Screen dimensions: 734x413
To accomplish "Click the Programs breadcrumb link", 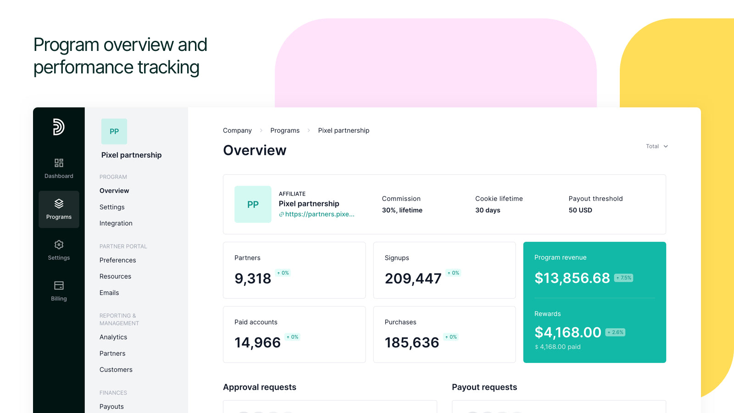I will (x=285, y=130).
